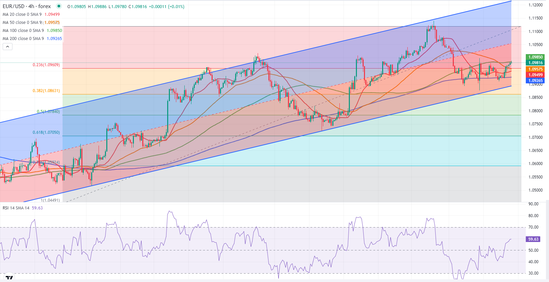The image size is (549, 282).
Task: Click the 30.00 RSI axis label
Action: 533,273
